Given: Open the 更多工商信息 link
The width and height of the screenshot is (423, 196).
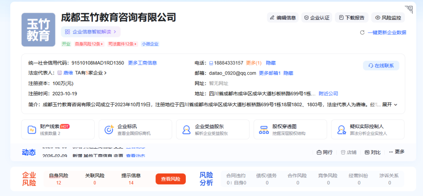Looking at the screenshot, I should [143, 63].
